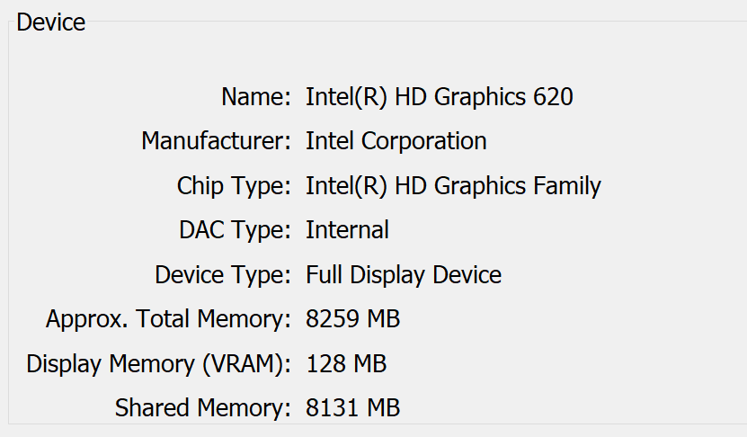Select the Name label
747x437 pixels.
pos(256,97)
